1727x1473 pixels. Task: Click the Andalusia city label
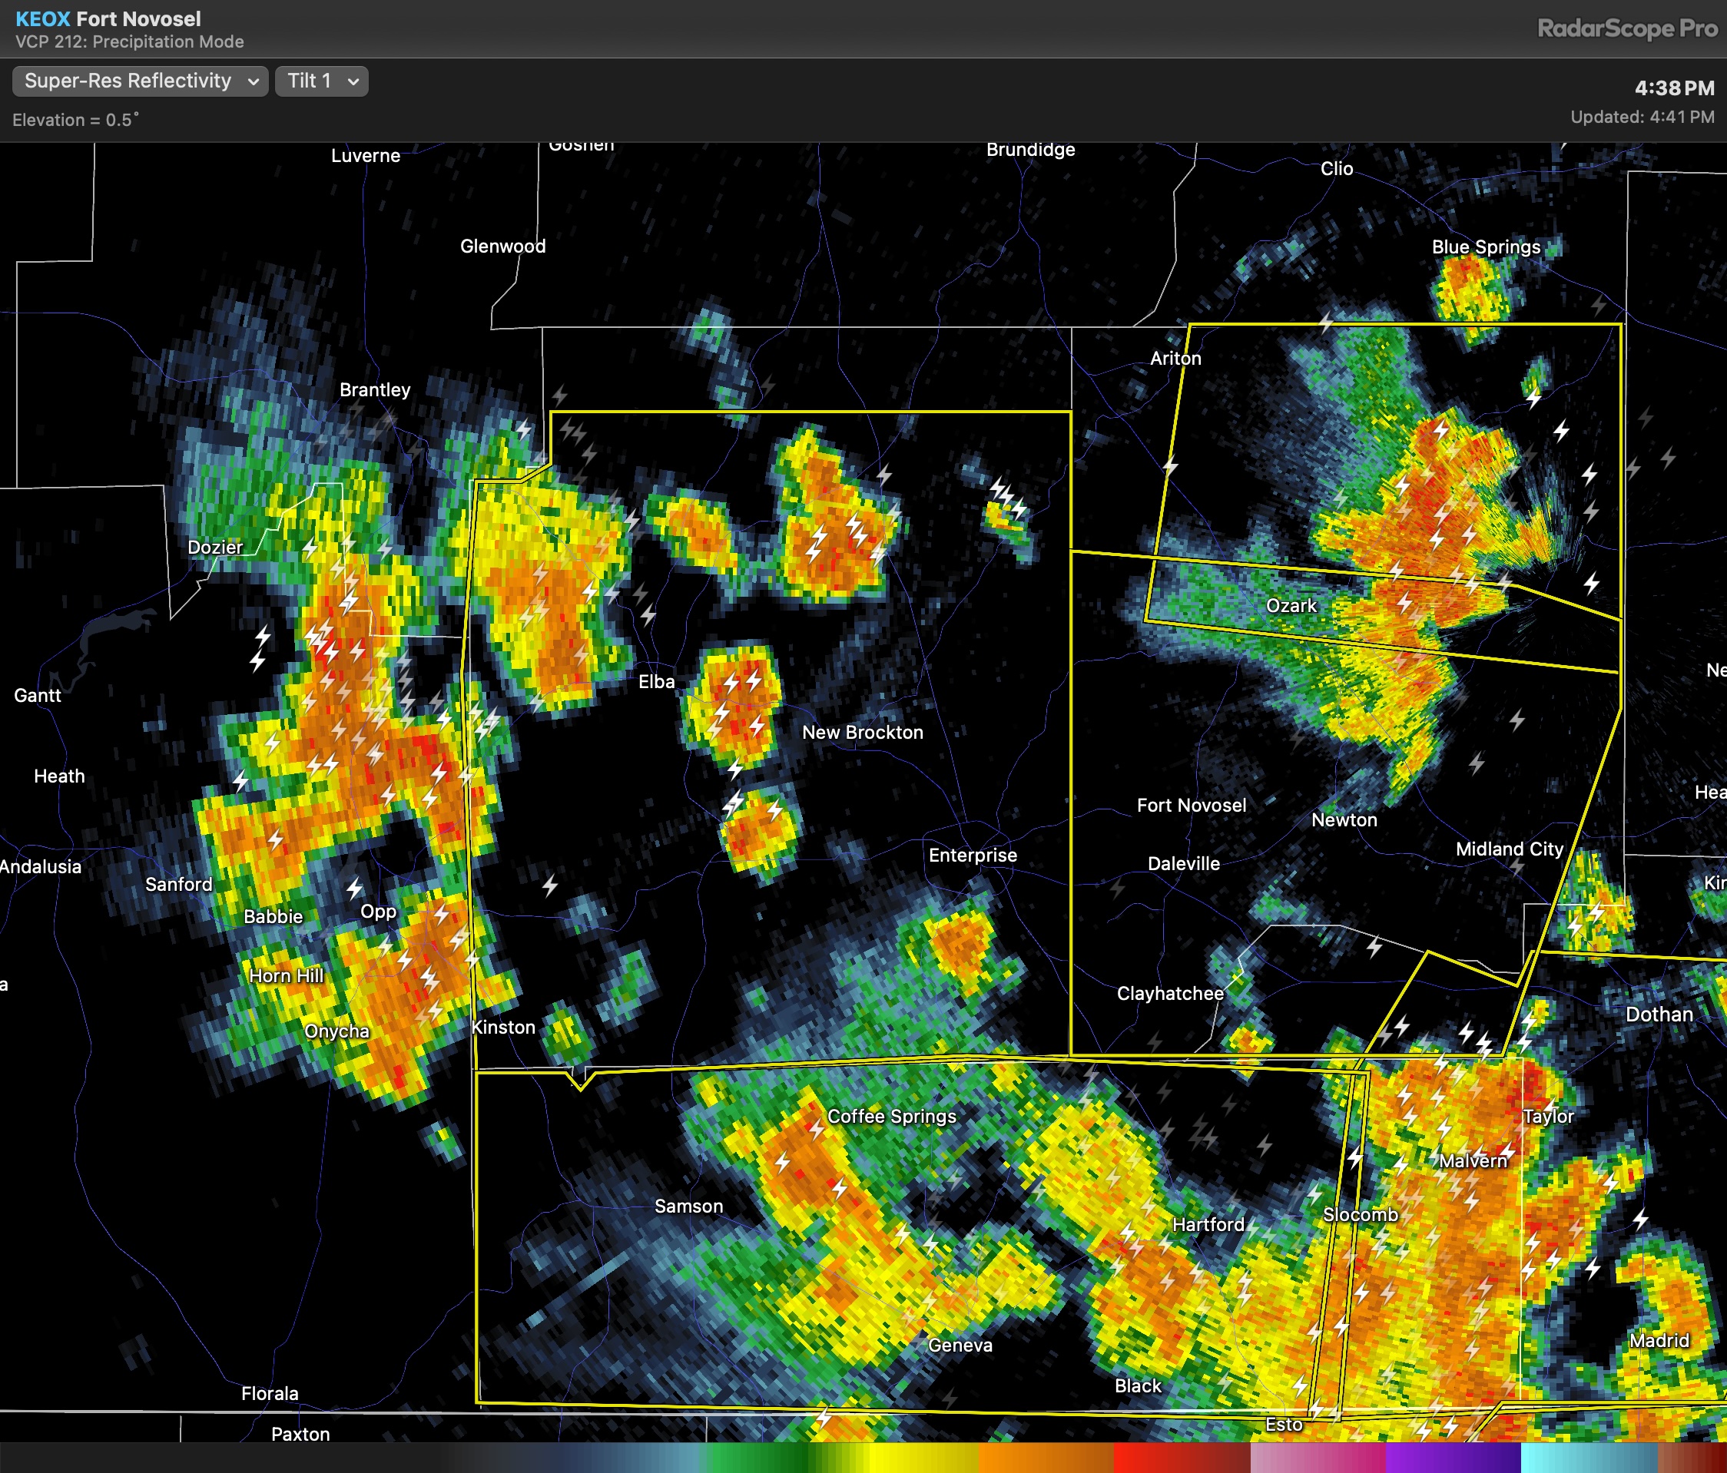pyautogui.click(x=40, y=866)
